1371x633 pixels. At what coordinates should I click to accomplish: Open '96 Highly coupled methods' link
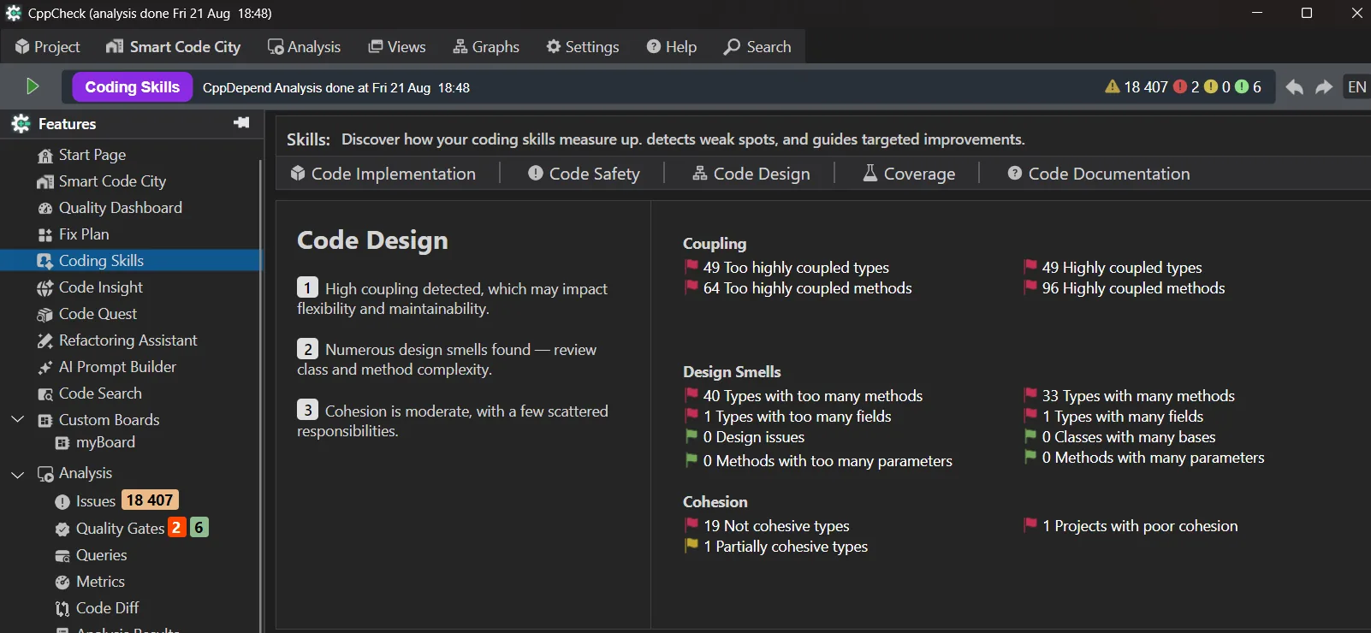tap(1133, 288)
